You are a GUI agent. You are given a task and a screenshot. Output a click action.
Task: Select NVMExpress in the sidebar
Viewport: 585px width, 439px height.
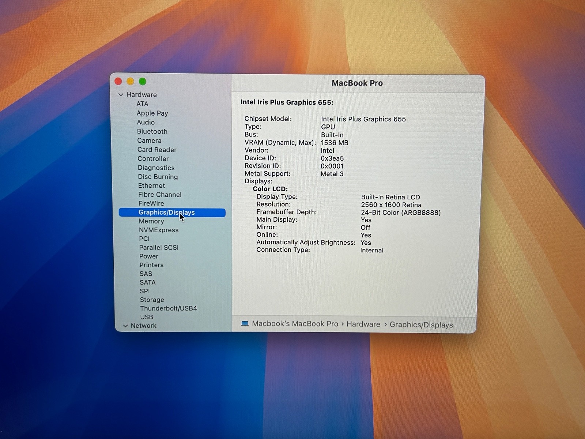click(159, 230)
